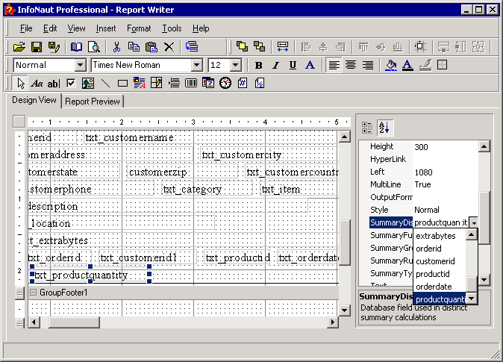The width and height of the screenshot is (503, 362).
Task: Click the MultiLine property row
Action: pos(423,184)
